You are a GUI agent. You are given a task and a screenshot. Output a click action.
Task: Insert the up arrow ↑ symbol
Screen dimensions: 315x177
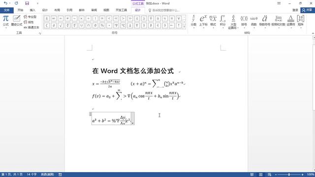tap(179, 26)
